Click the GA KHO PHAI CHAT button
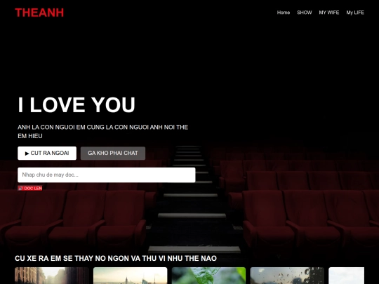The width and height of the screenshot is (379, 284). [x=113, y=153]
